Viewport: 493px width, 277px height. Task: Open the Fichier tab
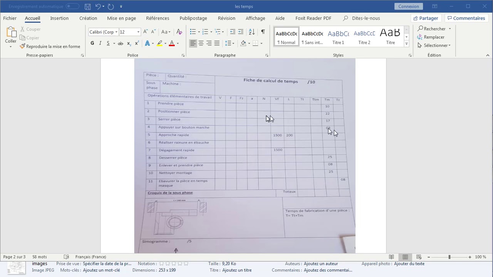[x=10, y=18]
